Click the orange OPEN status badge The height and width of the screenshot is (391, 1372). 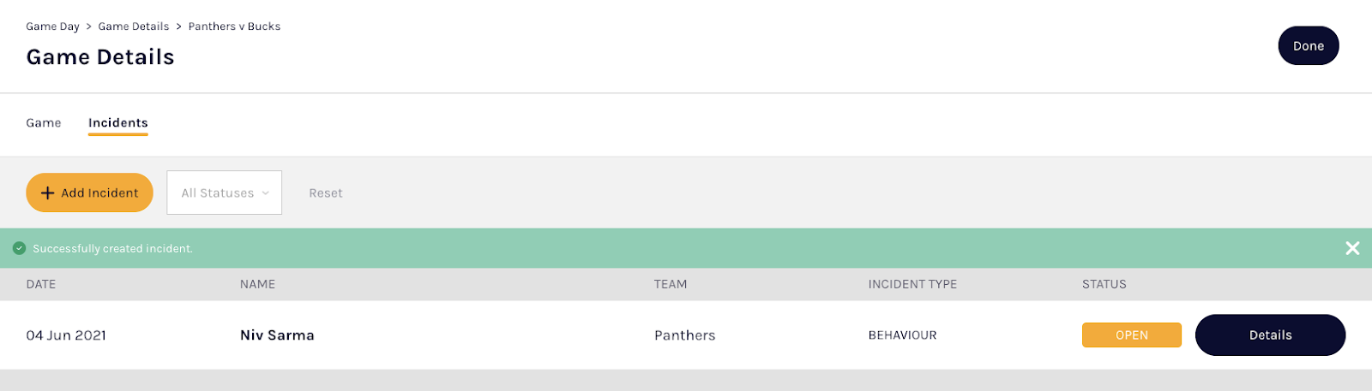[1131, 335]
